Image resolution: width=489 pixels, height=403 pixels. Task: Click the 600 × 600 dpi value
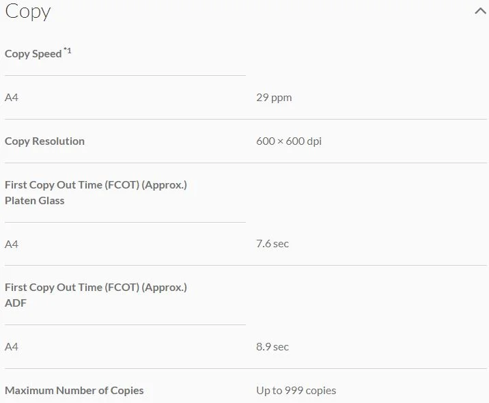[x=289, y=141]
